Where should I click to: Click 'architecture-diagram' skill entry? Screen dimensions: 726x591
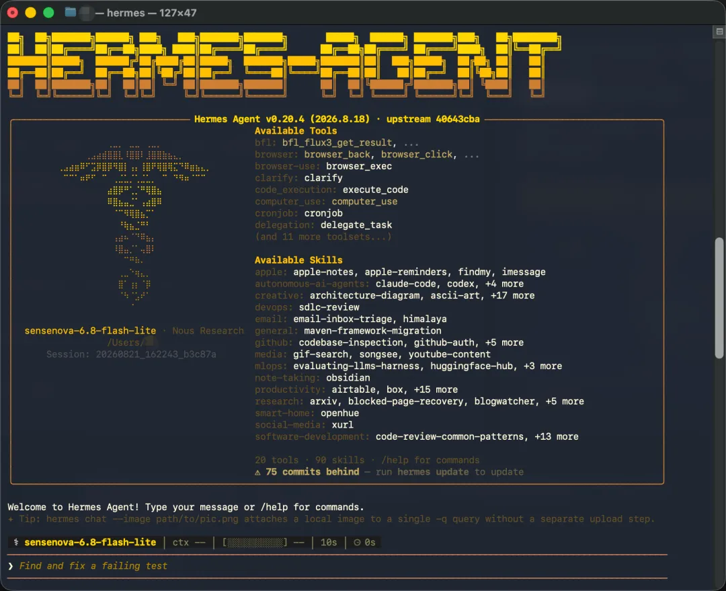pyautogui.click(x=364, y=296)
